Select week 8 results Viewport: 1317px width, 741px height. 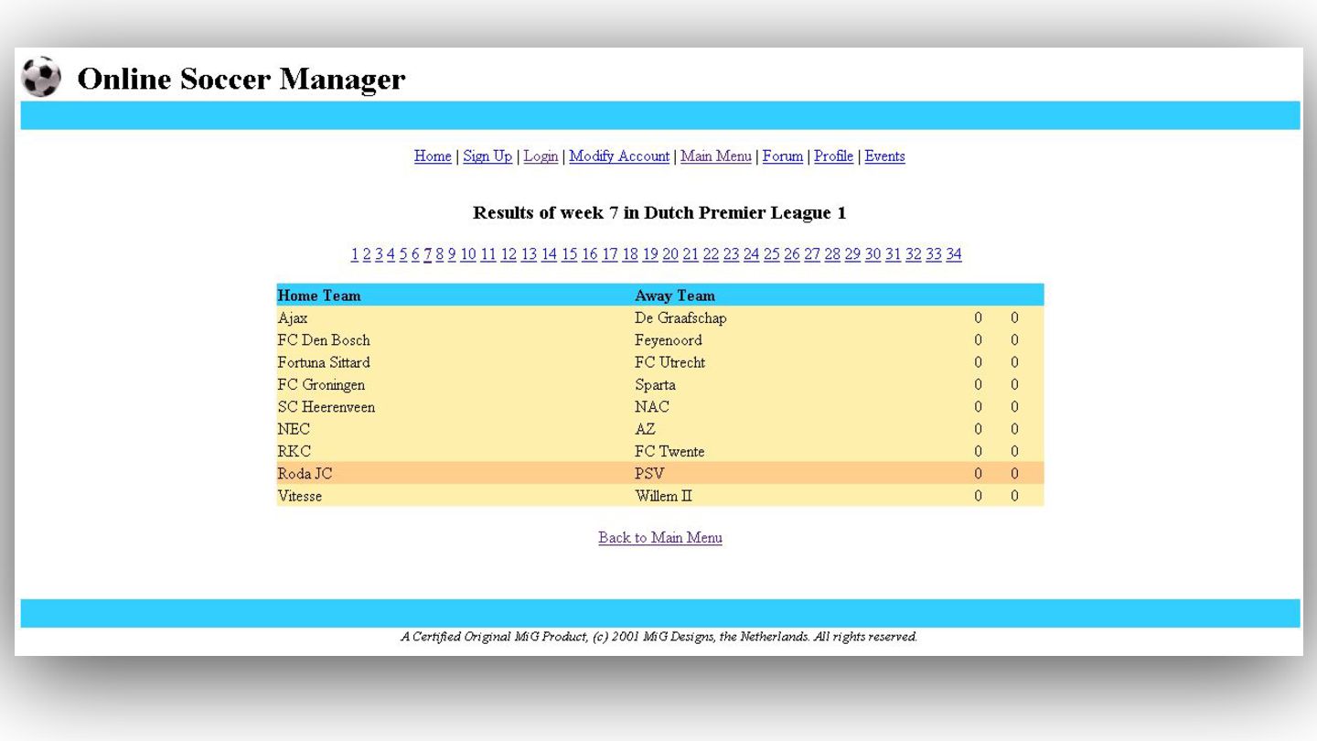click(440, 253)
